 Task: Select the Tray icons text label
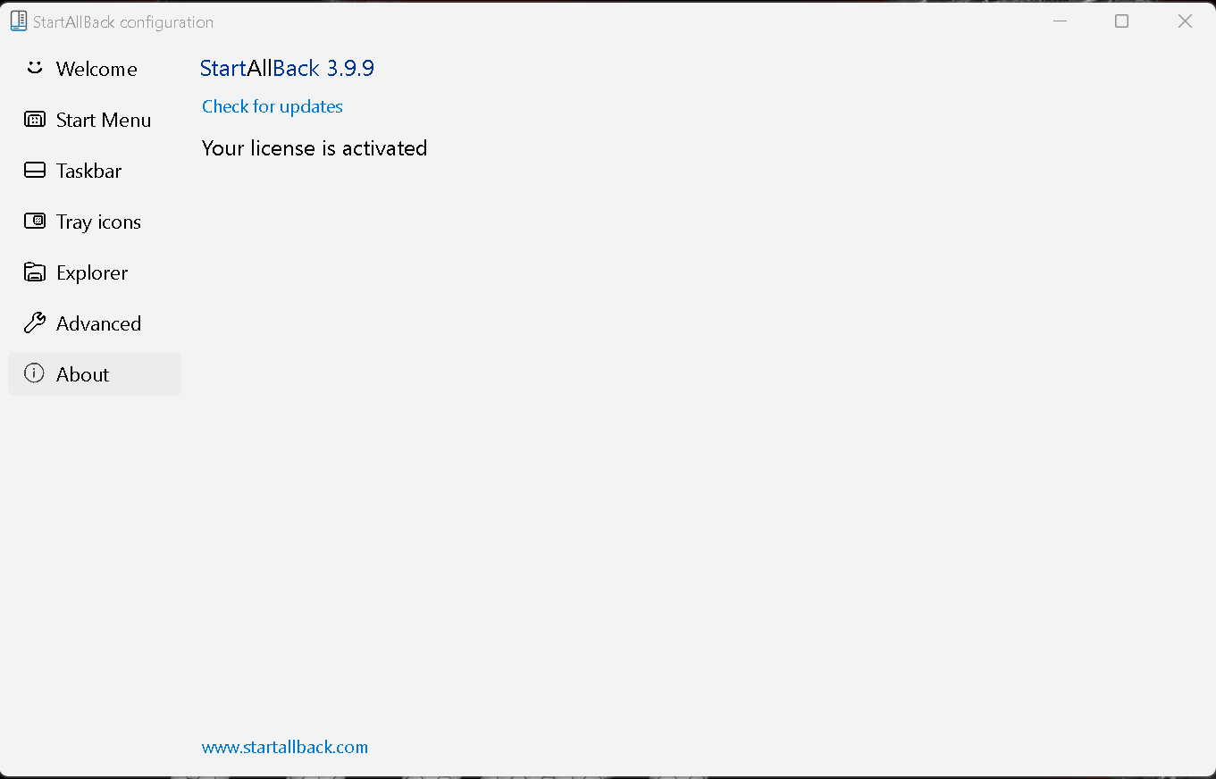[98, 222]
